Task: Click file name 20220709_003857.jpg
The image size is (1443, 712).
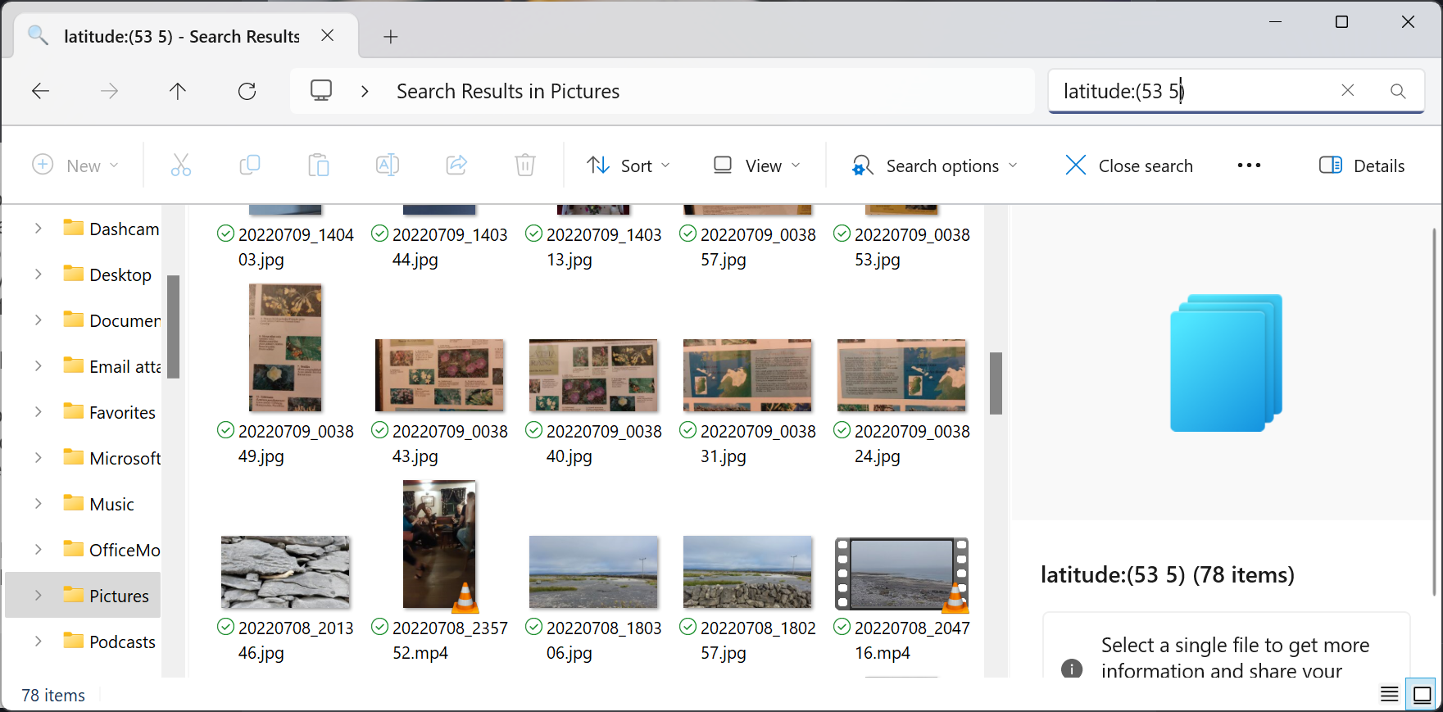Action: (x=758, y=247)
